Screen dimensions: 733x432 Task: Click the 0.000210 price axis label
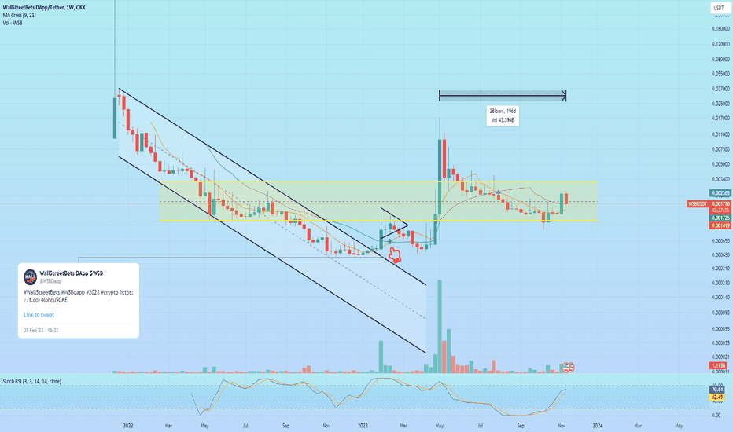(720, 283)
